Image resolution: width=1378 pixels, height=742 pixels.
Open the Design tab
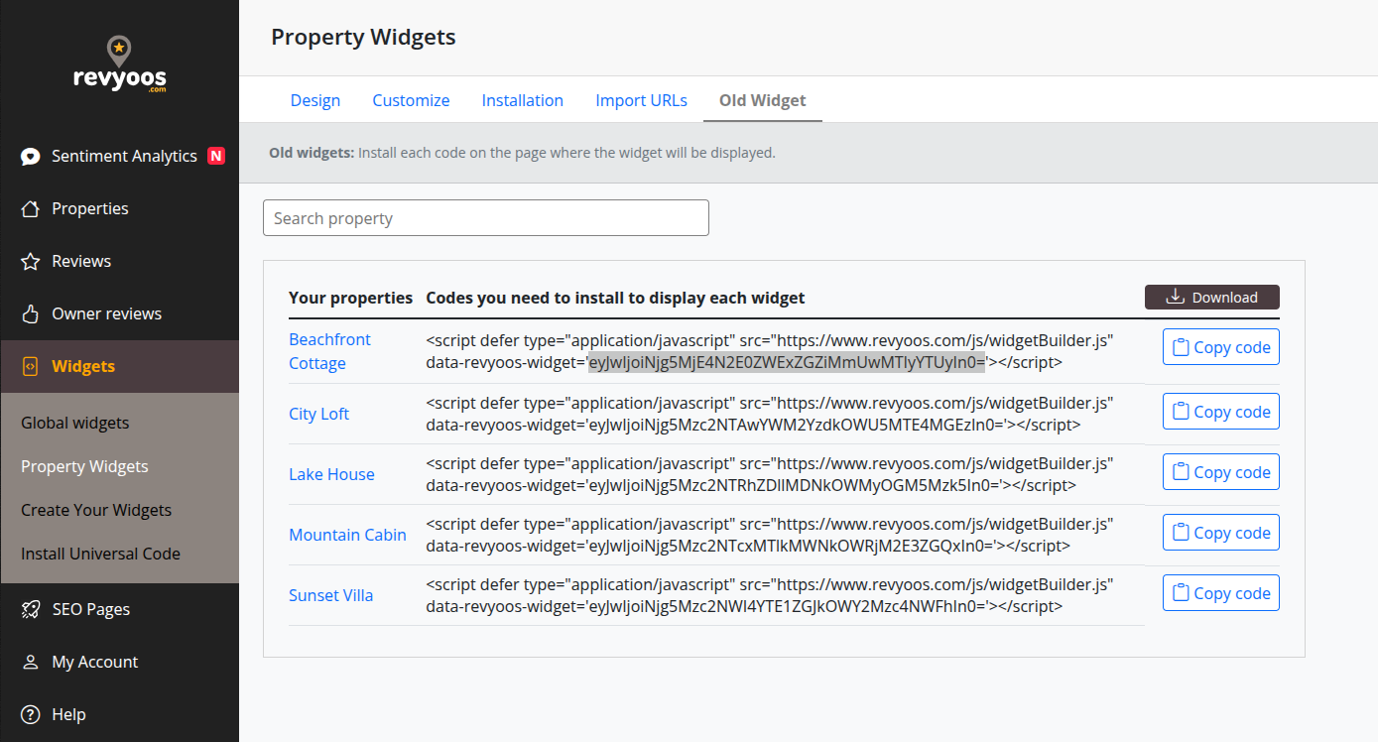coord(315,100)
